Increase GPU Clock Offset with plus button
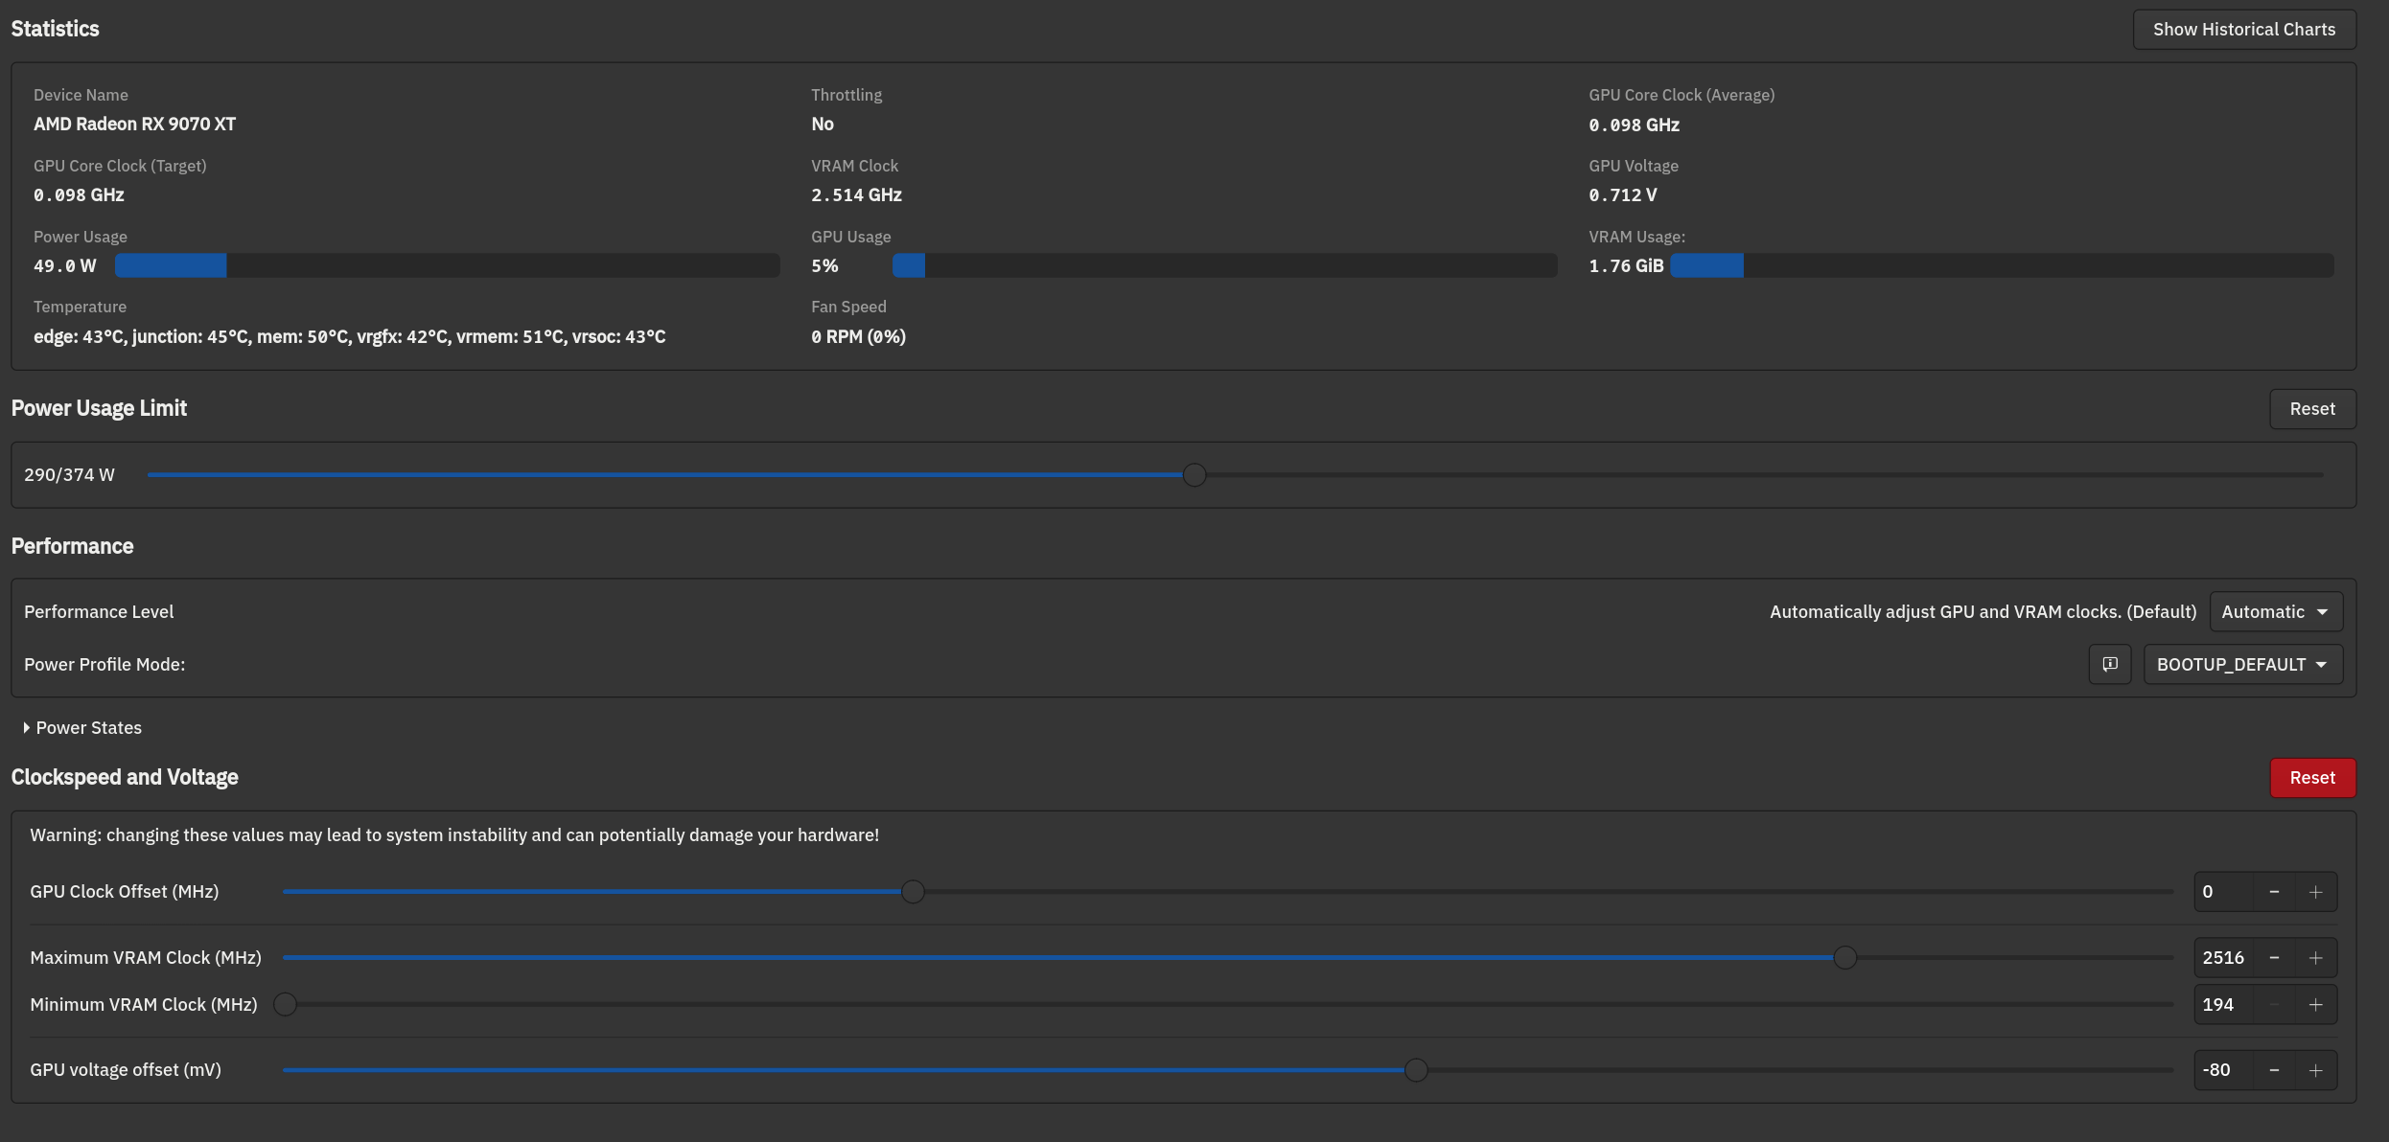Viewport: 2389px width, 1142px height. pos(2315,892)
